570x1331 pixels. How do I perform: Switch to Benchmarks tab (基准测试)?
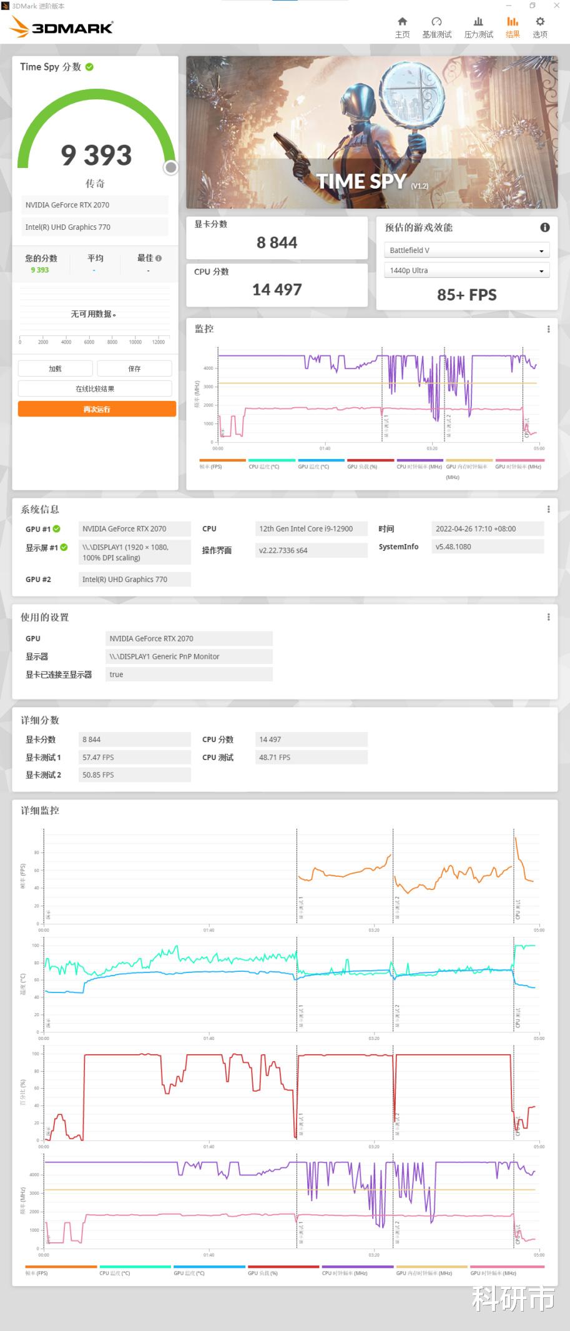click(436, 27)
